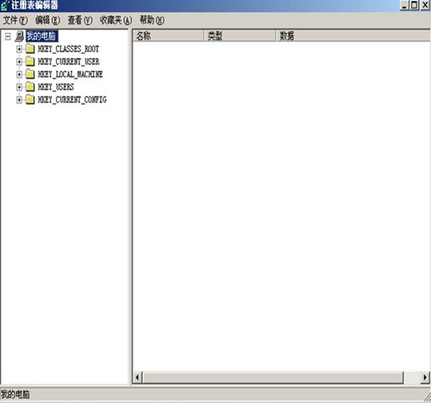Click the HKEY_CURRENT_USER folder icon
Screen dimensions: 431x403
(x=30, y=61)
